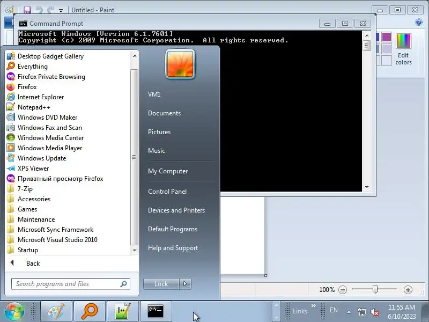Screen dimensions: 429x322
Task: Click the programs list scroll up arrow
Action: pyautogui.click(x=135, y=56)
